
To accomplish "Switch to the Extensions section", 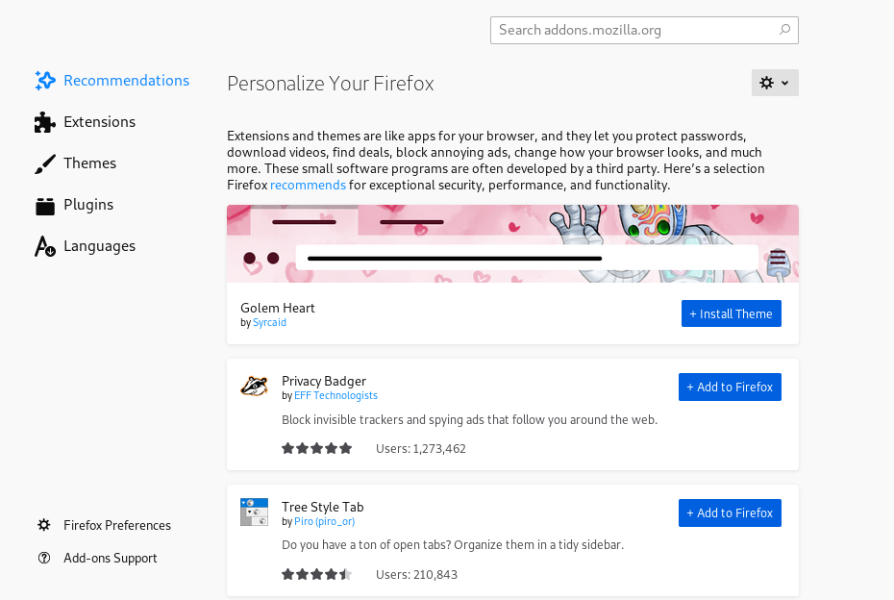I will pos(99,122).
